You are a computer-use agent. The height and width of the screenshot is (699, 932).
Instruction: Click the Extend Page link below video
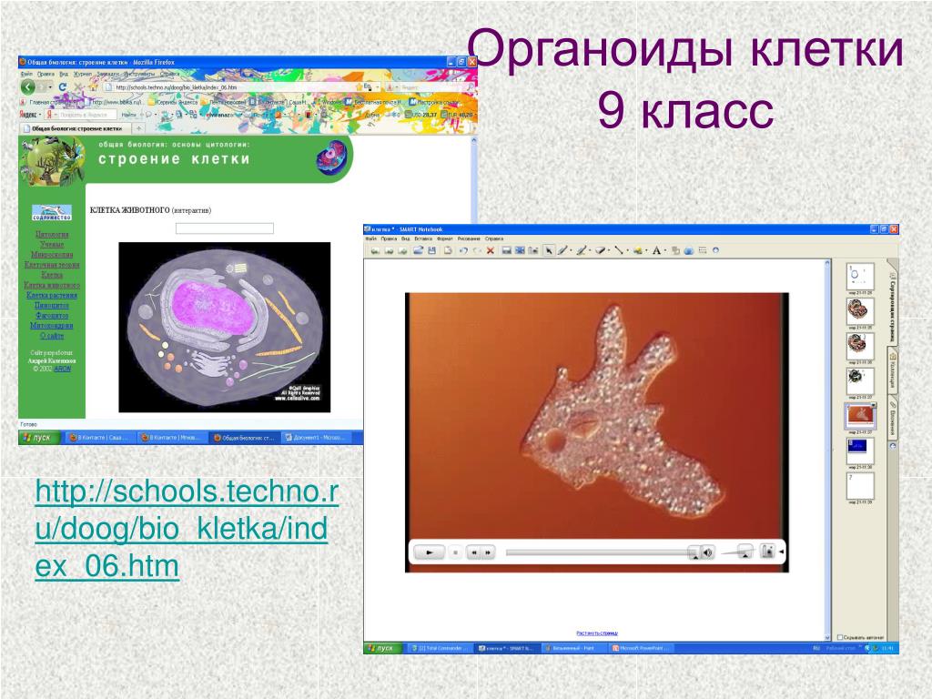point(597,633)
